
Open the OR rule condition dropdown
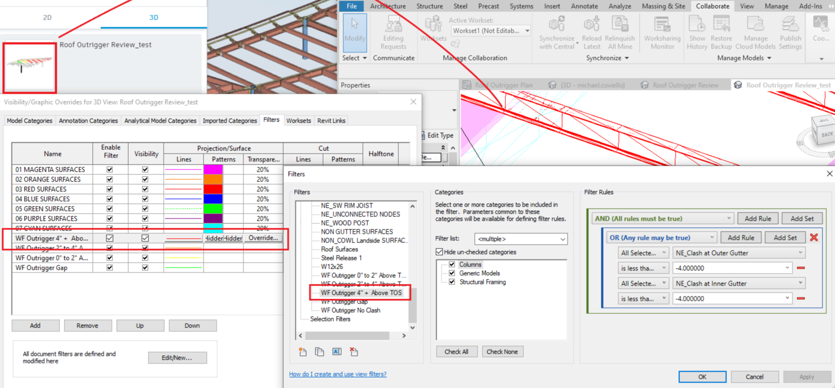pyautogui.click(x=661, y=238)
